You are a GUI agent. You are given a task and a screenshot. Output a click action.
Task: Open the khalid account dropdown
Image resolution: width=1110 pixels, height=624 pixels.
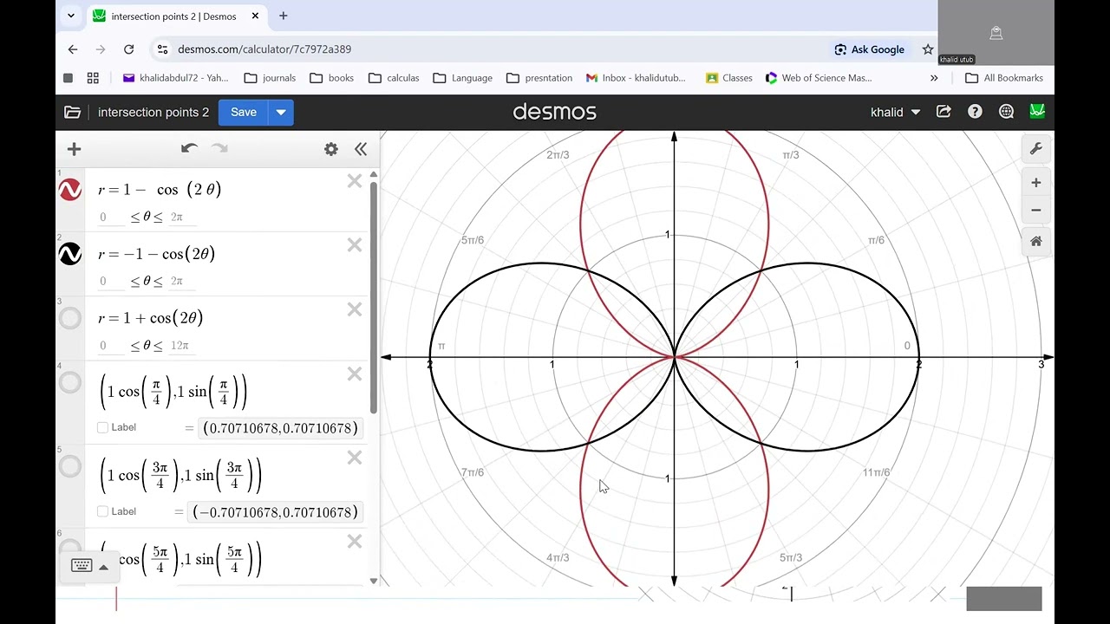coord(896,113)
